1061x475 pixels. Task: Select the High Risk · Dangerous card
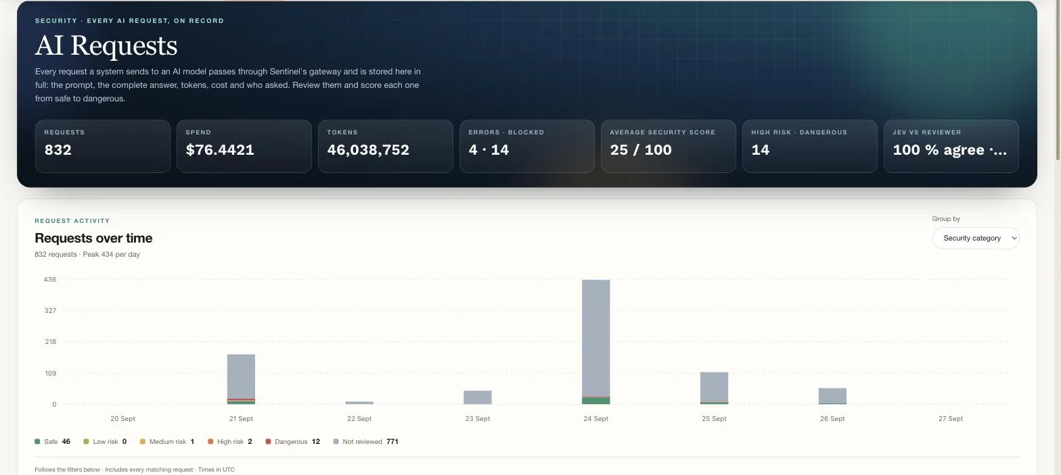click(x=810, y=146)
